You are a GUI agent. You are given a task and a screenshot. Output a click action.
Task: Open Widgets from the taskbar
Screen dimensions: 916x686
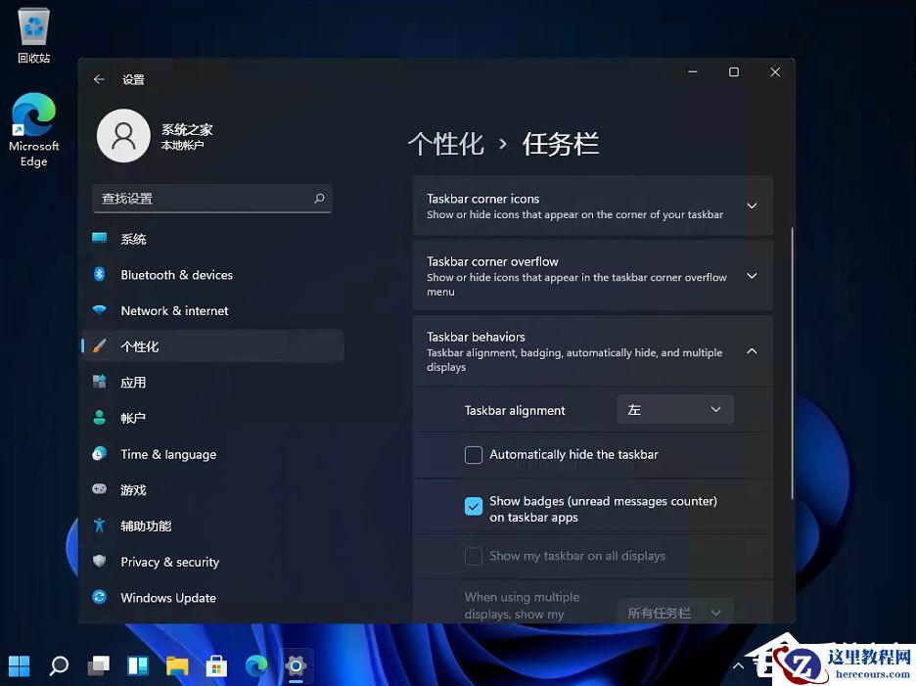coord(137,665)
